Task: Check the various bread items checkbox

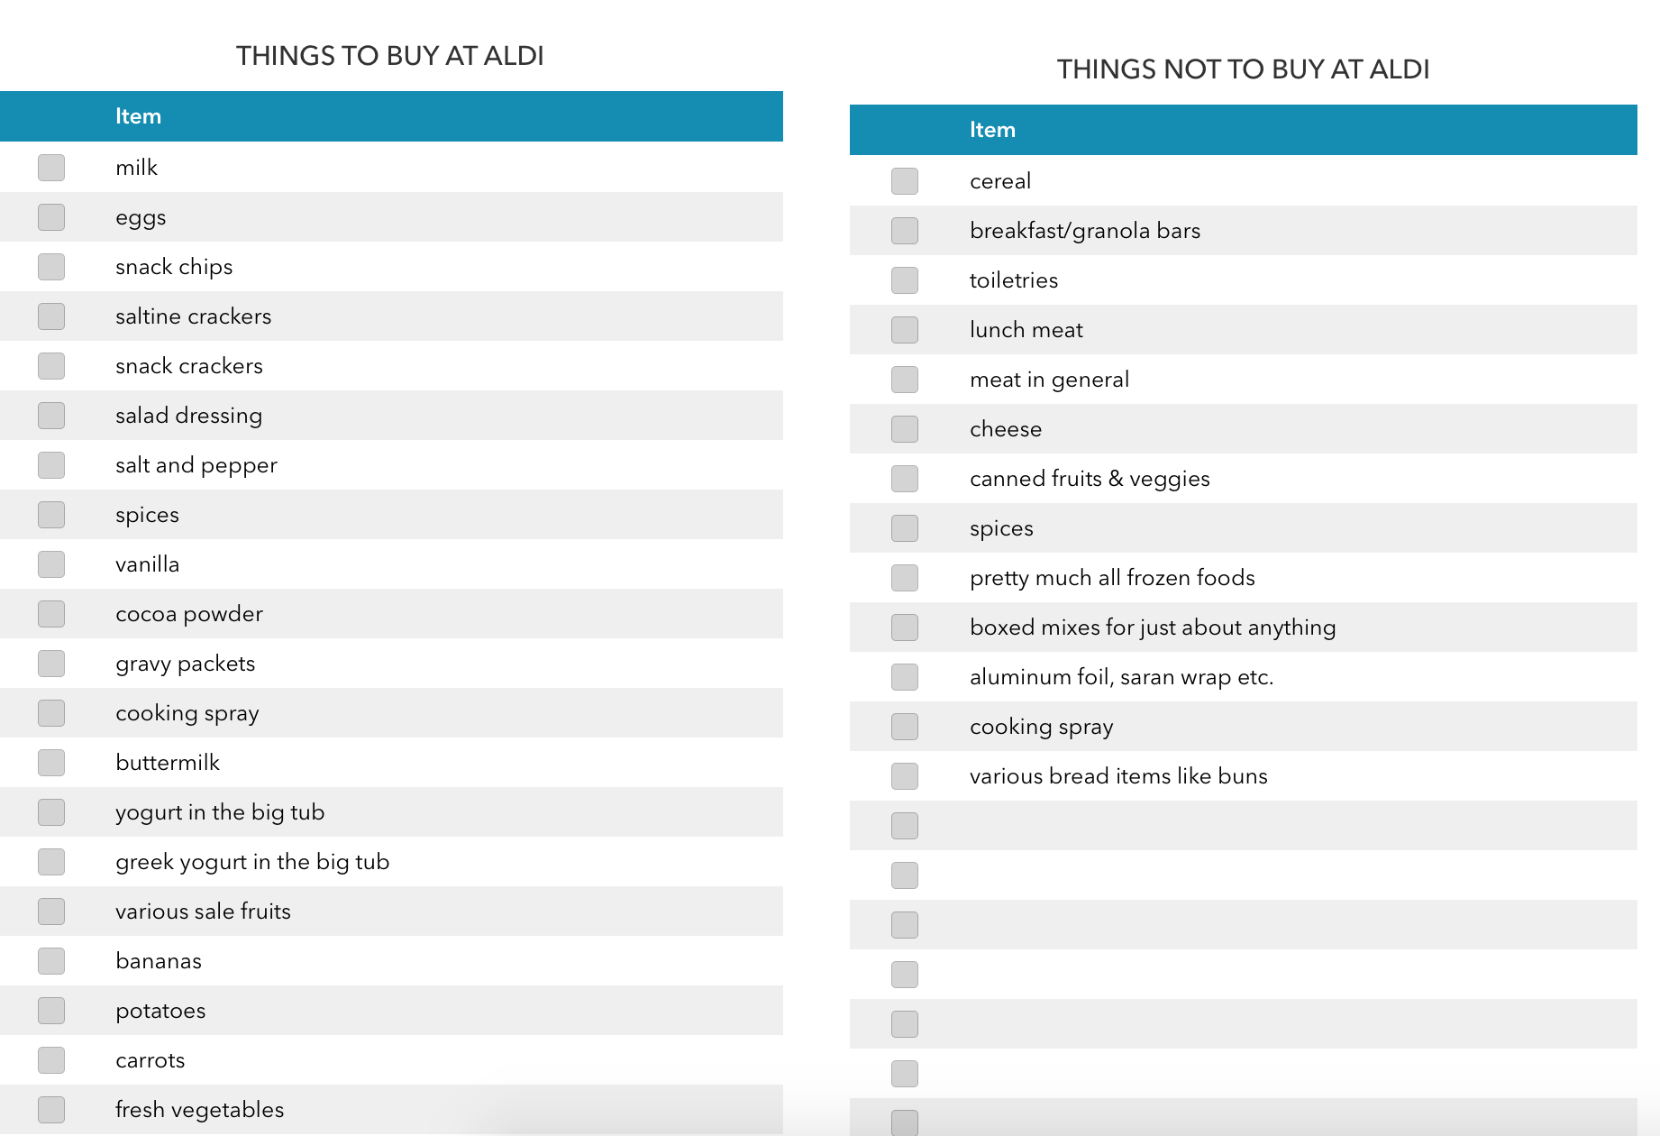Action: coord(905,776)
